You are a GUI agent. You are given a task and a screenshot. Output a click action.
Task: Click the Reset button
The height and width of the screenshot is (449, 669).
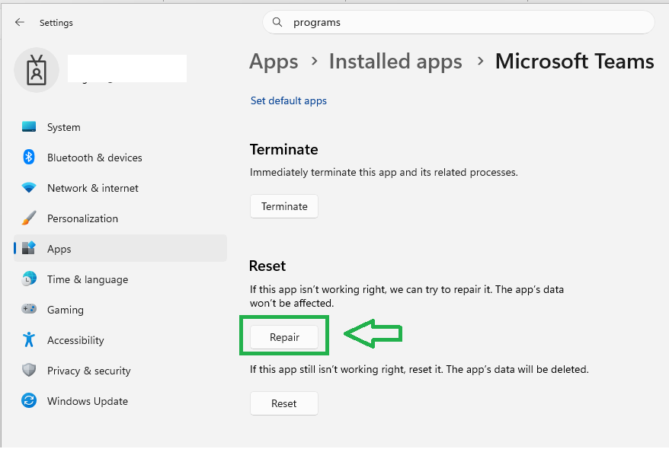click(284, 403)
